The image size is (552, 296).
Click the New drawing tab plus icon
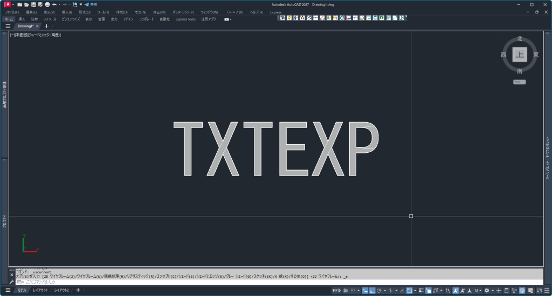tap(46, 26)
